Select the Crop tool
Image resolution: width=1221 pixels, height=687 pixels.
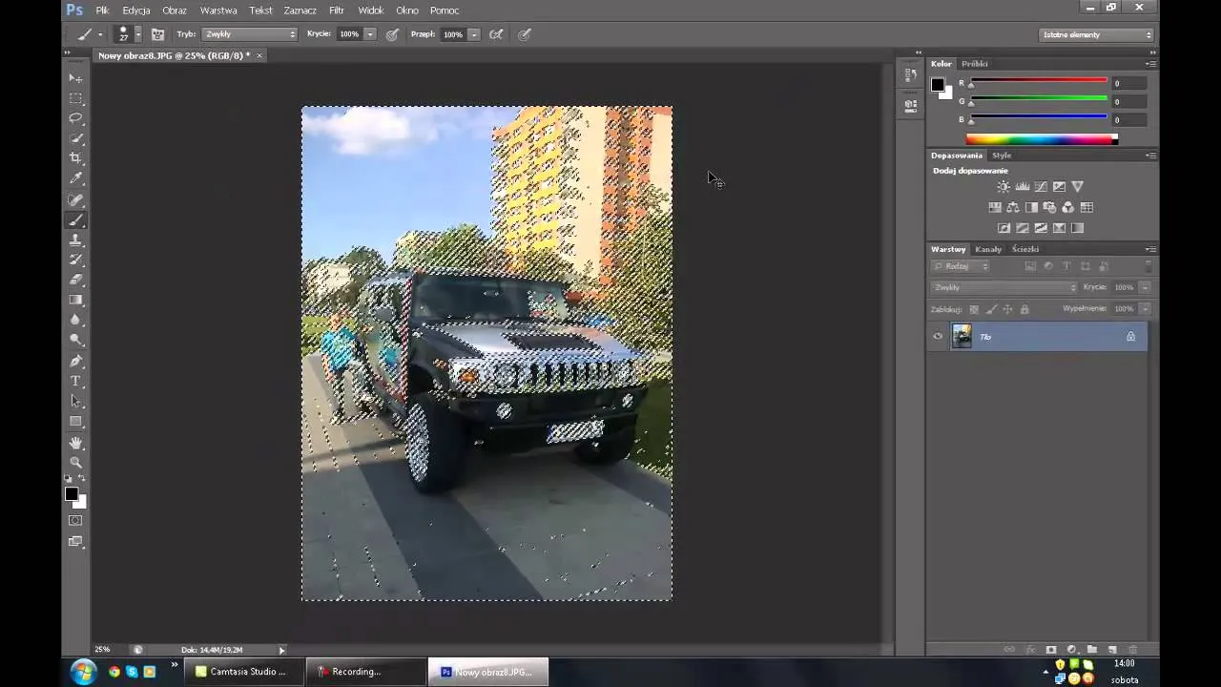75,158
